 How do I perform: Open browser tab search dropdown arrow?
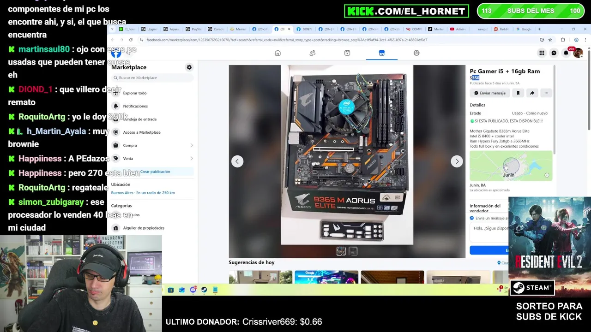113,29
